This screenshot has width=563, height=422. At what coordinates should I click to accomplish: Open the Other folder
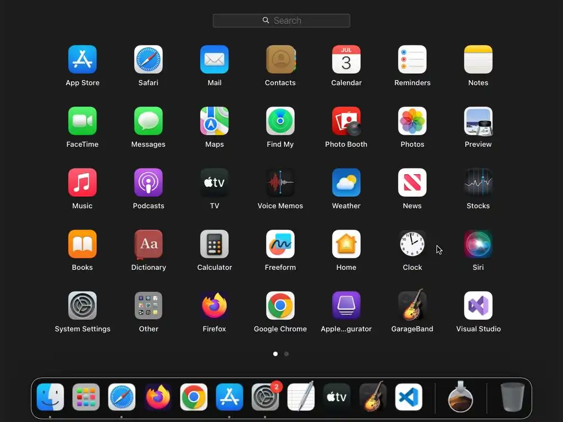[148, 306]
